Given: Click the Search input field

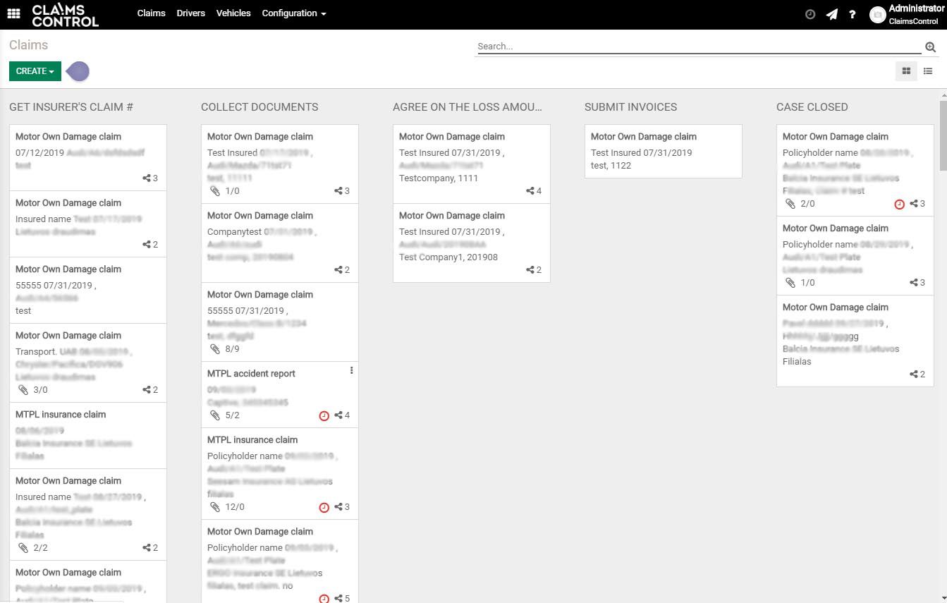Looking at the screenshot, I should (698, 47).
